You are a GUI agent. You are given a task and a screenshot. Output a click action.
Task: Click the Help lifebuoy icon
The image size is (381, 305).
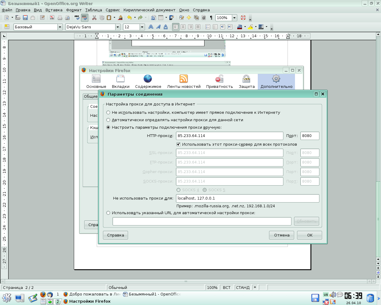pyautogui.click(x=243, y=18)
